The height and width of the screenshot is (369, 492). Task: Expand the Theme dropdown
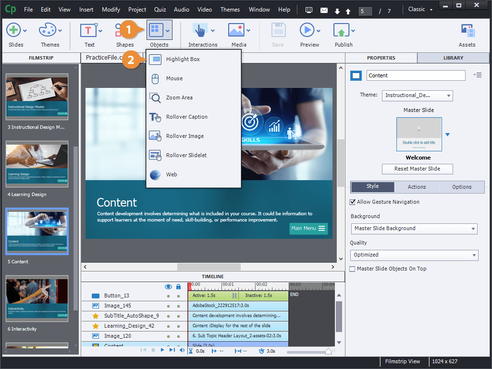417,96
